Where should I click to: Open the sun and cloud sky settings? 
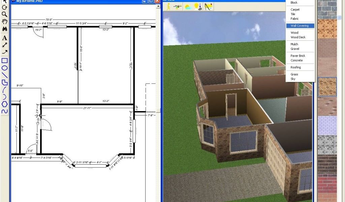tap(188, 7)
